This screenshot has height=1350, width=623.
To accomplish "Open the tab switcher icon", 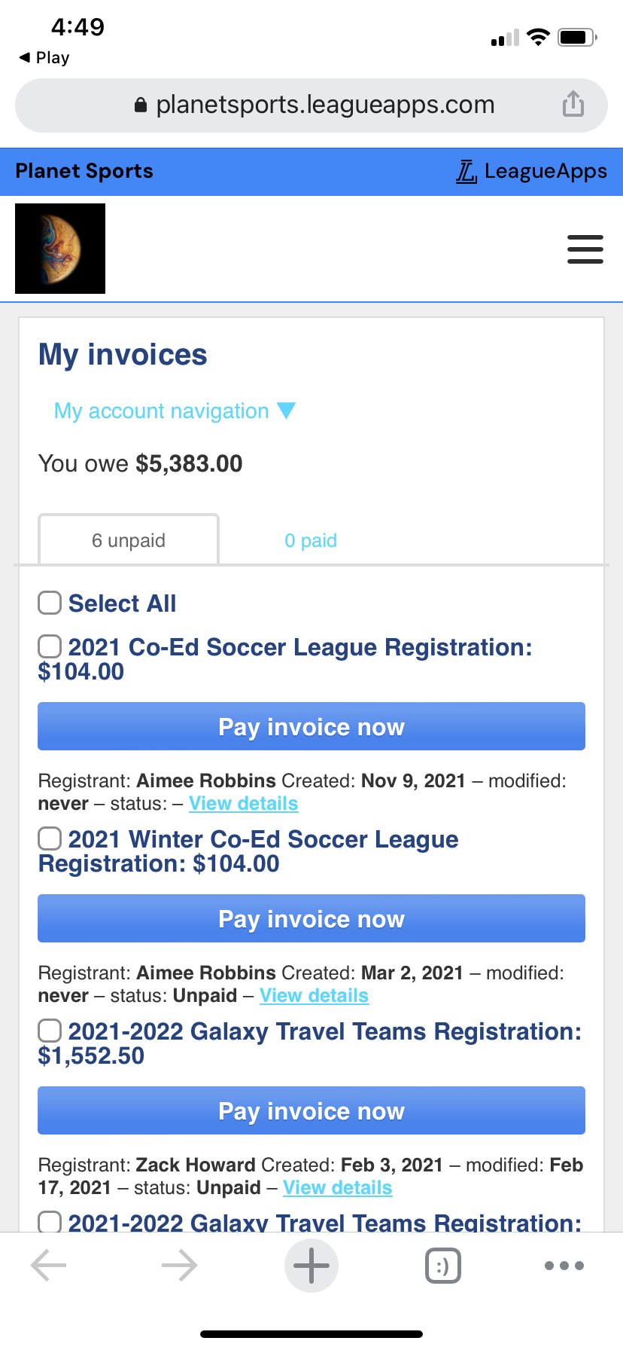I will click(442, 1266).
